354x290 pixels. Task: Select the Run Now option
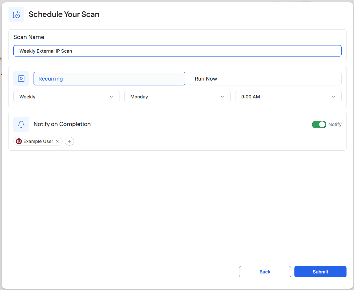click(265, 79)
